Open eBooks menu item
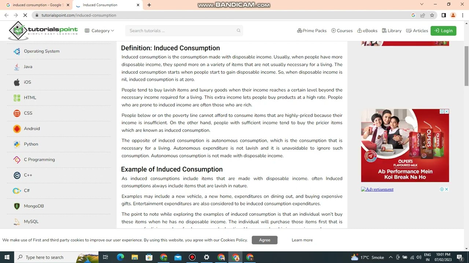Viewport: 469px width, 263px height. pyautogui.click(x=367, y=31)
